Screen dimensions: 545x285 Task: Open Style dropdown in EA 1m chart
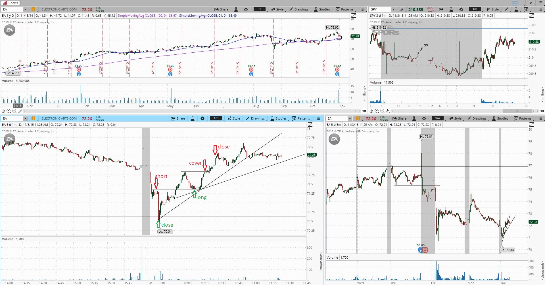234,118
